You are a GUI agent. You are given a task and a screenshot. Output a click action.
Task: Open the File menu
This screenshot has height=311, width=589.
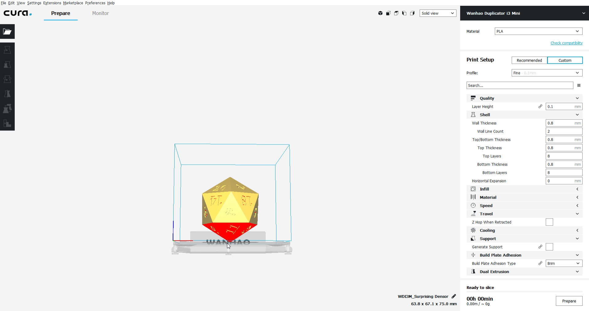[3, 3]
